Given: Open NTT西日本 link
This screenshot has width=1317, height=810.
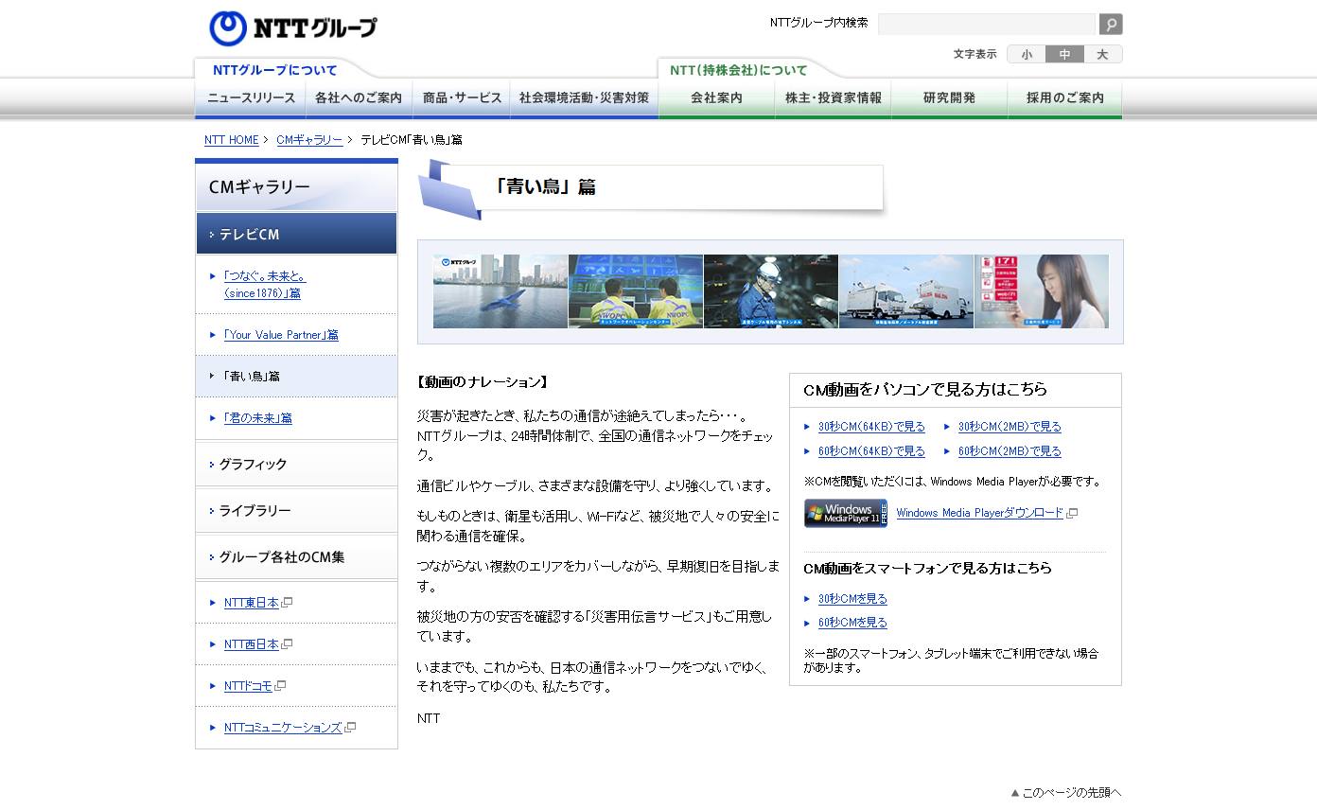Looking at the screenshot, I should coord(251,644).
